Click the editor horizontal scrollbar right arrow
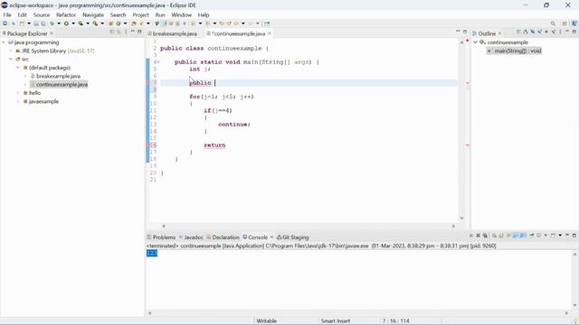Viewport: 579px width, 325px height. point(453,226)
